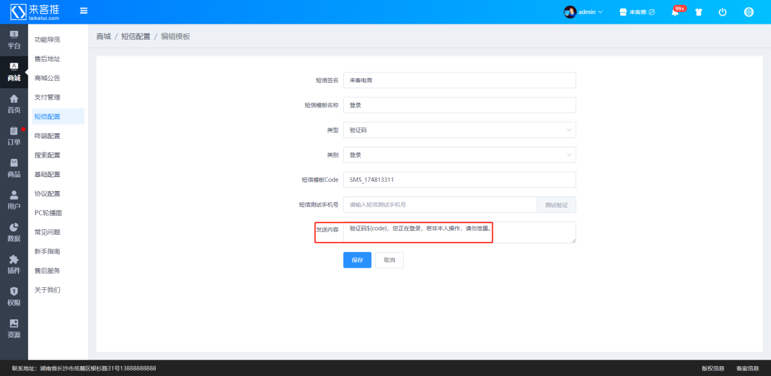The width and height of the screenshot is (771, 376).
Task: Select 常见问题 in submenu
Action: (47, 232)
